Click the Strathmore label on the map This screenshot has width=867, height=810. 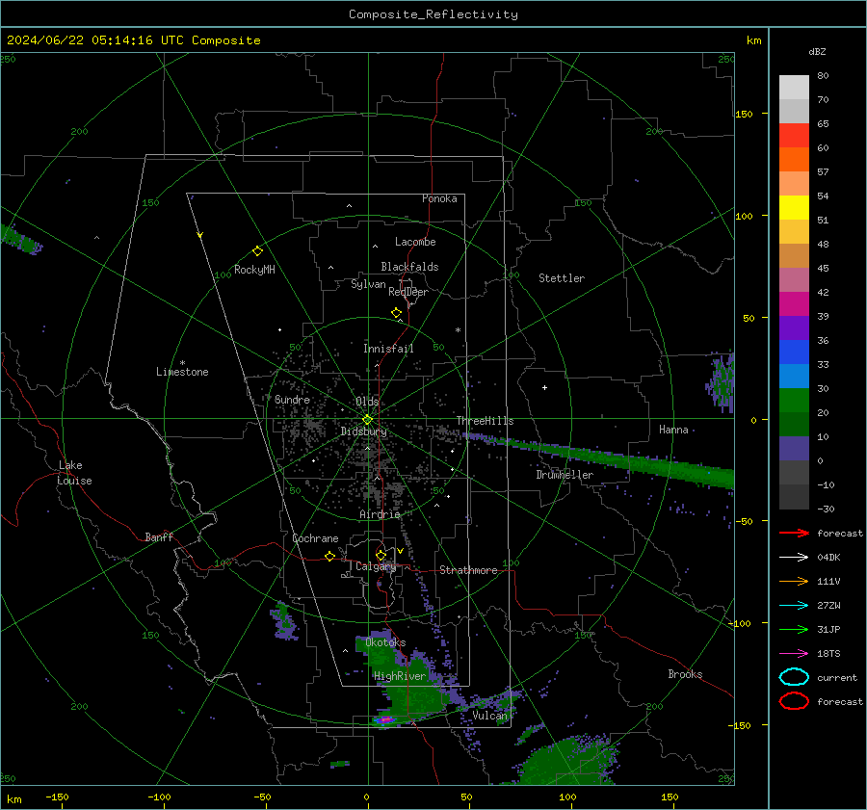tap(468, 570)
